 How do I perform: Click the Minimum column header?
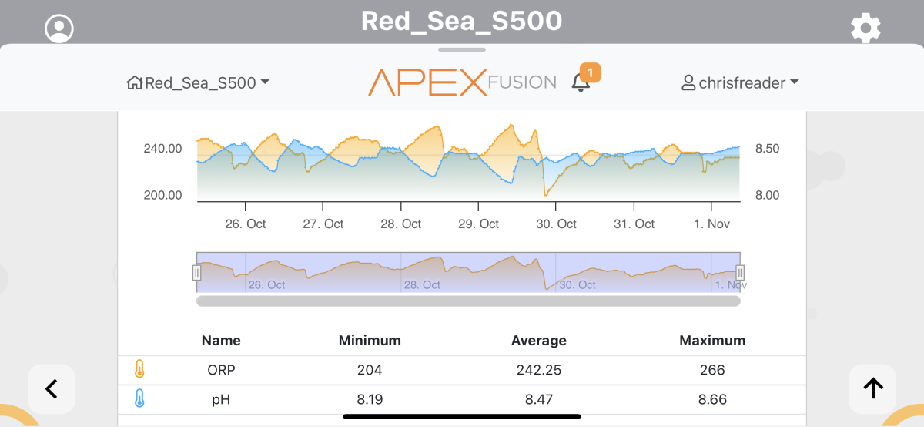tap(370, 340)
